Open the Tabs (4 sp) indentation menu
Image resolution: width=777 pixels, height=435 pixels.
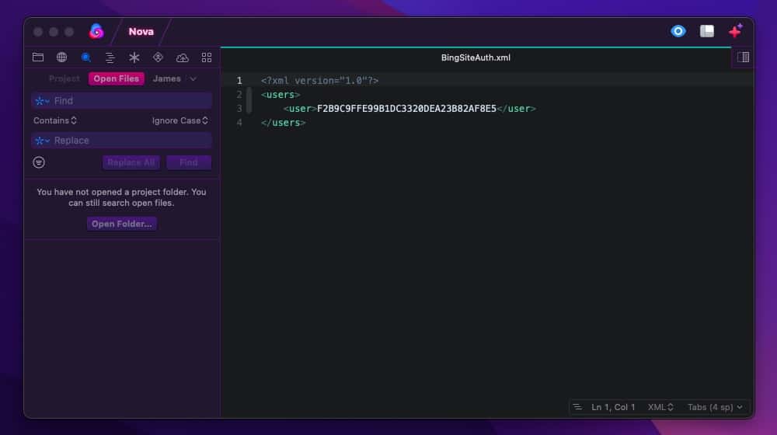pyautogui.click(x=715, y=407)
